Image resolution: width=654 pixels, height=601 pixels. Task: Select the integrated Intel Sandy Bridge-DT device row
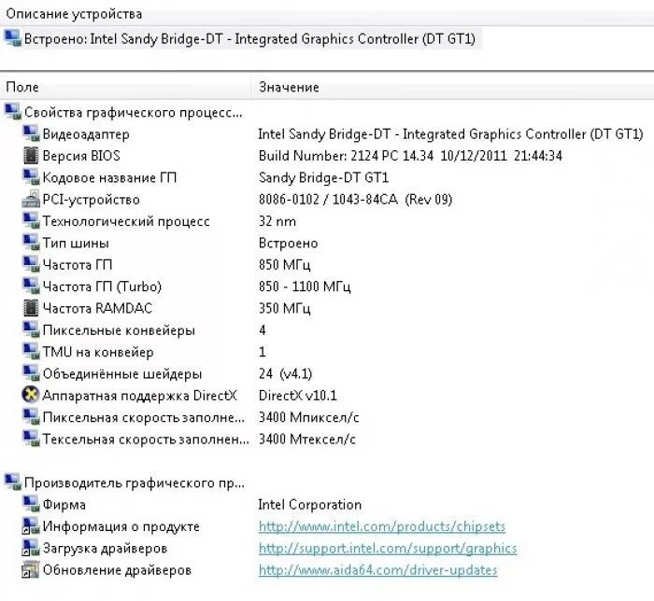pyautogui.click(x=241, y=39)
